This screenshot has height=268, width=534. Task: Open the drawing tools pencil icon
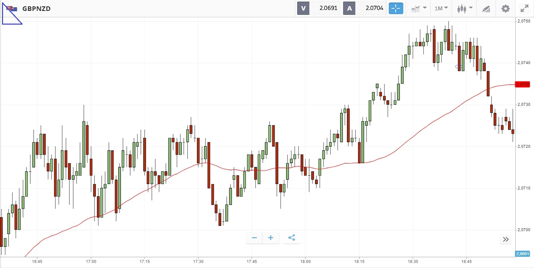click(486, 9)
